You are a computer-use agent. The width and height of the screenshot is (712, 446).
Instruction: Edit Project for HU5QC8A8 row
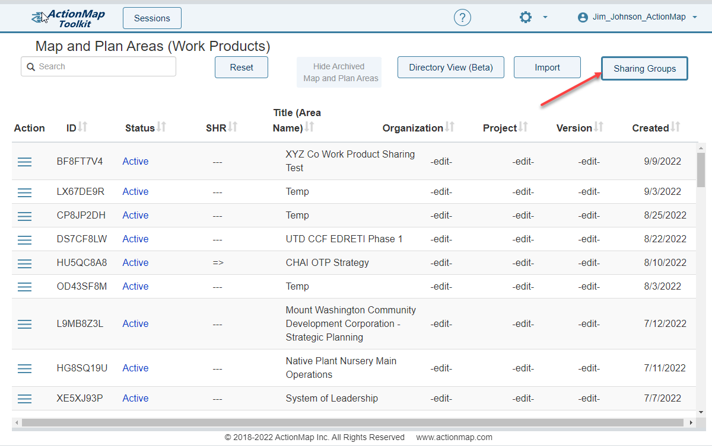(x=523, y=263)
